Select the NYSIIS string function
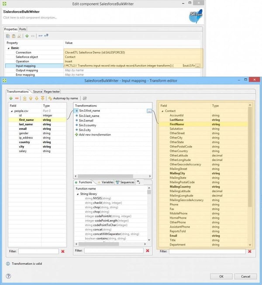Screen dimensions: 262x285 click(98, 198)
